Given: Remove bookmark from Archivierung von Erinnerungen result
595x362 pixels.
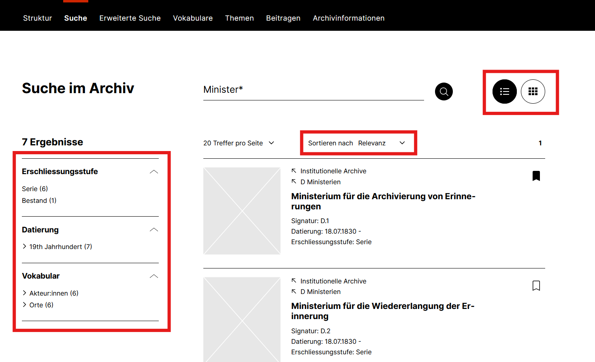Looking at the screenshot, I should 536,176.
